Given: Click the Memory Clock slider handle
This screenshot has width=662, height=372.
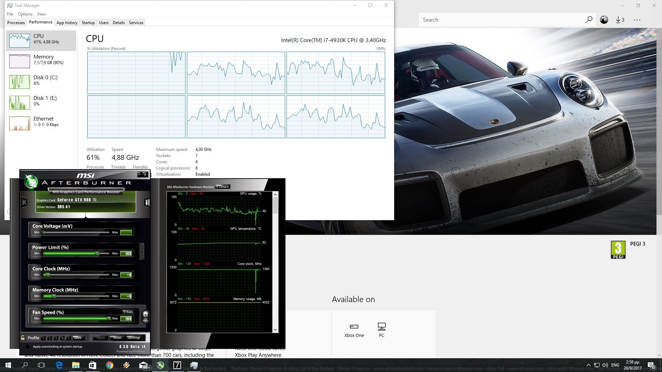Looking at the screenshot, I should pos(54,296).
